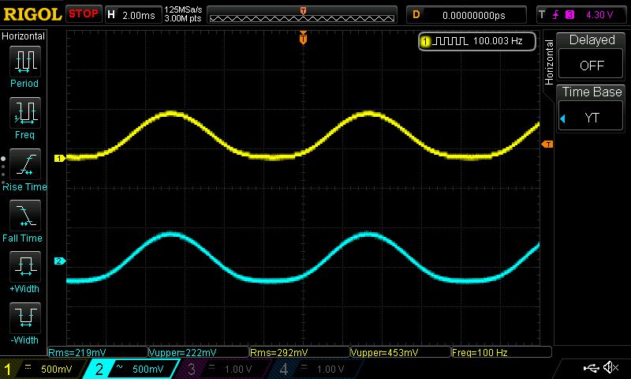Click the H 2.00ms timebase readout

pyautogui.click(x=133, y=15)
